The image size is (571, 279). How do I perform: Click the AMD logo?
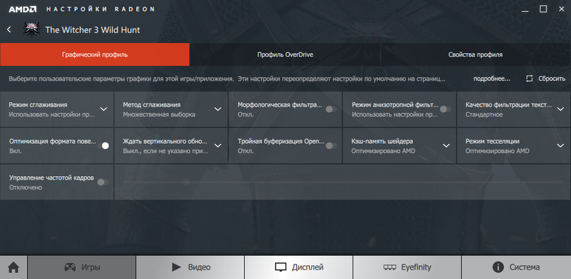[x=22, y=9]
